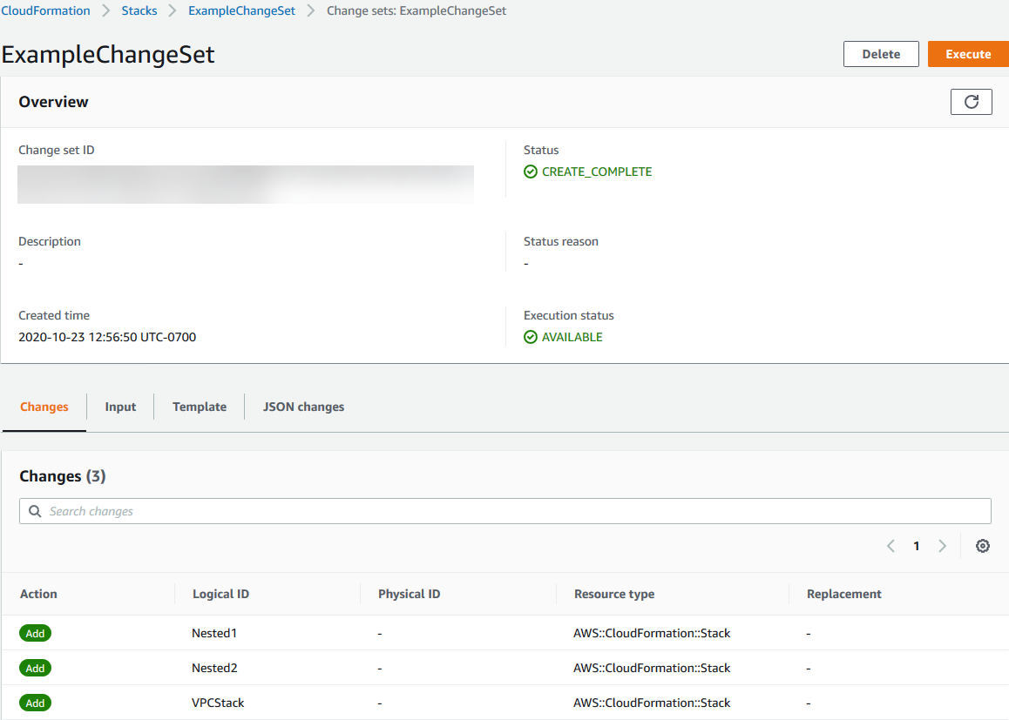This screenshot has height=720, width=1009.
Task: Click the magnifier icon in the search box
Action: pyautogui.click(x=36, y=511)
